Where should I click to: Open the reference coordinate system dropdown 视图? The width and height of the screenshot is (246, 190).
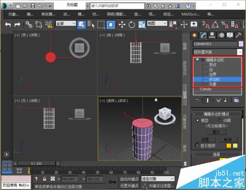157,24
